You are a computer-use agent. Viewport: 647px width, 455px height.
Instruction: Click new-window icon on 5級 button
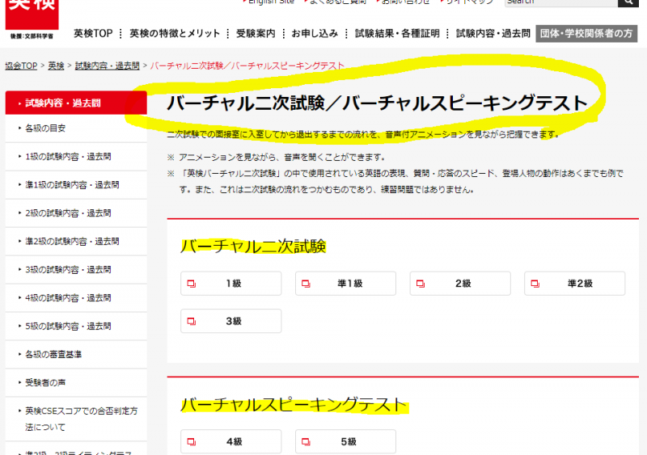pyautogui.click(x=306, y=442)
